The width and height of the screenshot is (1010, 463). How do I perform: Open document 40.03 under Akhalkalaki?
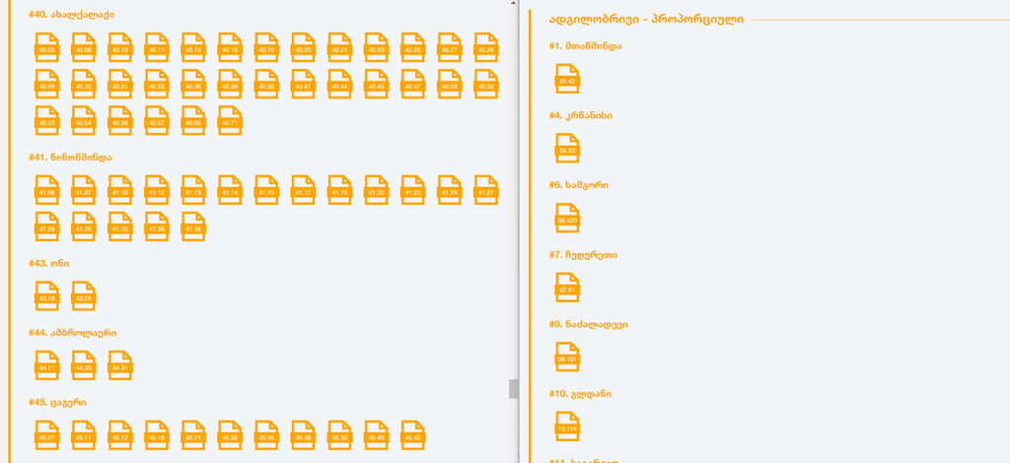47,47
